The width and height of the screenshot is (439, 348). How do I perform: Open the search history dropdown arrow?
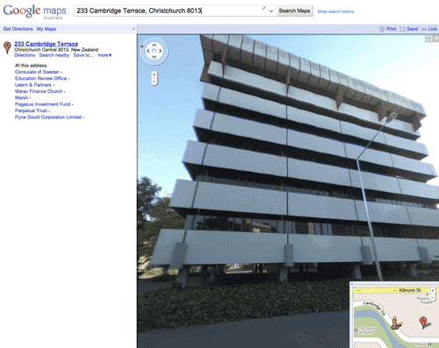271,11
